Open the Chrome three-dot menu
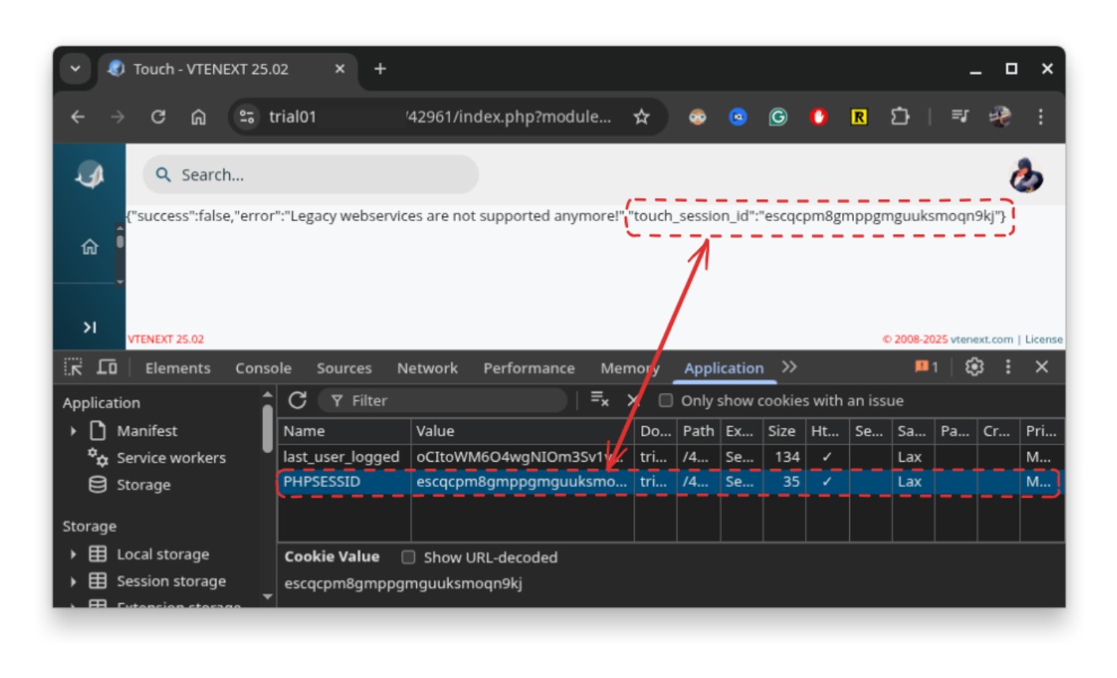1117x678 pixels. 1040,117
